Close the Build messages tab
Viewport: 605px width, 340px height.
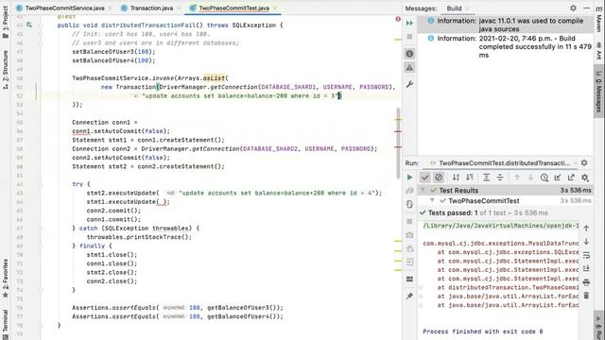point(467,8)
